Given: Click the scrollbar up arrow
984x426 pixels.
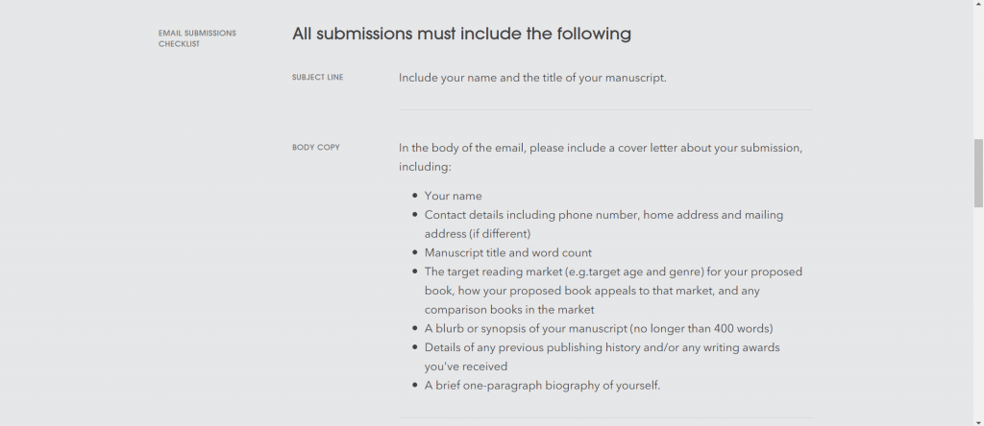Looking at the screenshot, I should [978, 5].
